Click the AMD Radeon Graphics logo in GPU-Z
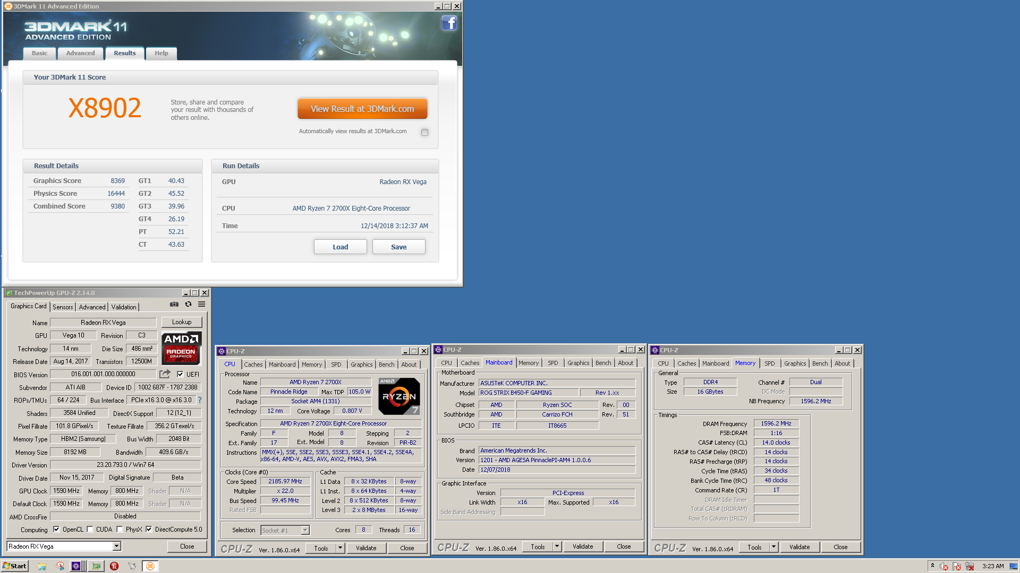This screenshot has height=573, width=1020. point(181,348)
